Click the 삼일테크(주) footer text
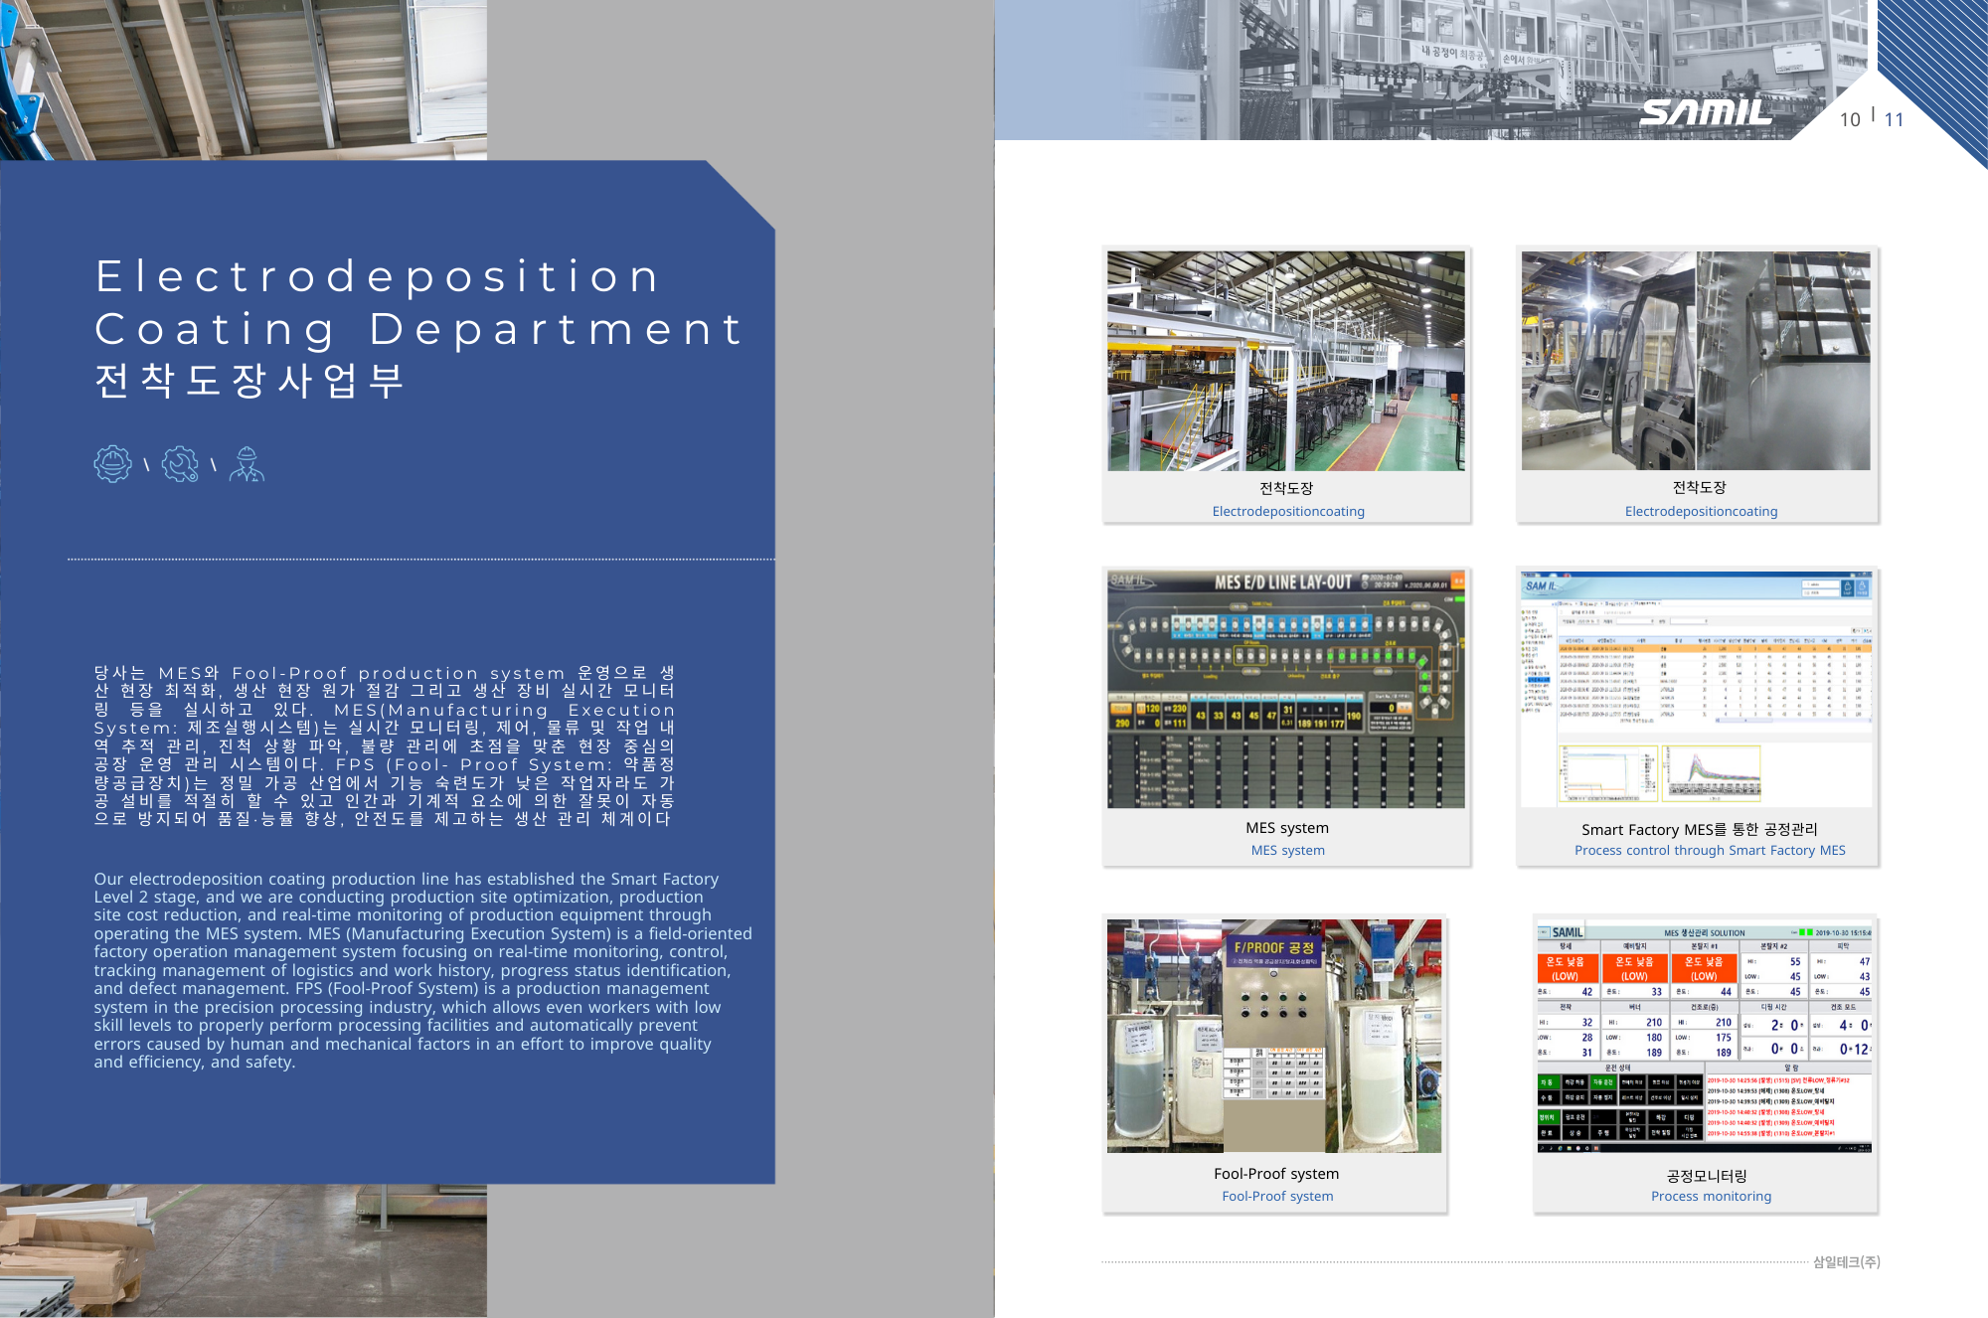Image resolution: width=1988 pixels, height=1318 pixels. pos(1846,1262)
